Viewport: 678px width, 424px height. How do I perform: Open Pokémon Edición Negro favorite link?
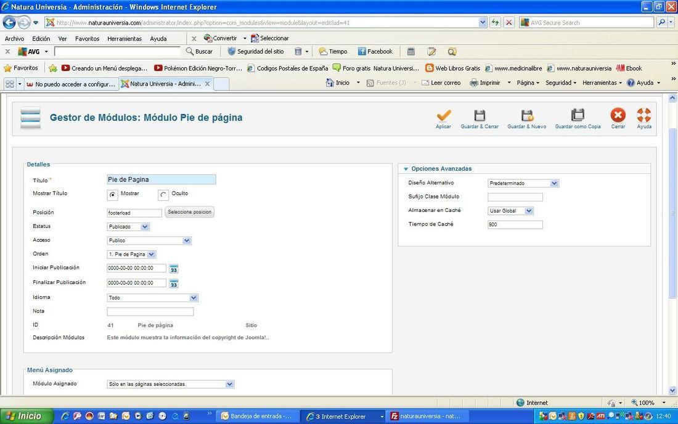(x=198, y=68)
